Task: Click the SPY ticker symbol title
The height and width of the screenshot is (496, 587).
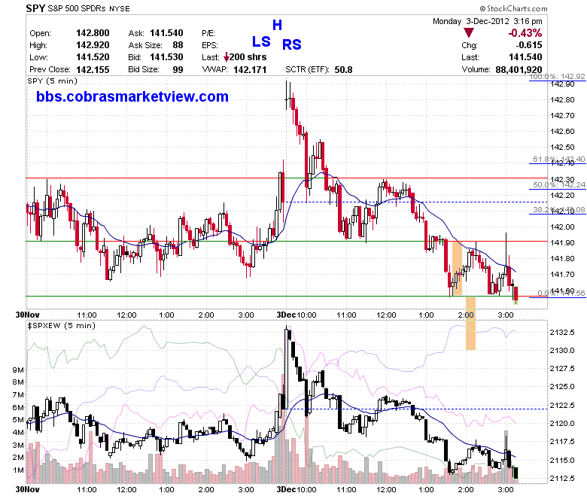Action: pos(35,8)
